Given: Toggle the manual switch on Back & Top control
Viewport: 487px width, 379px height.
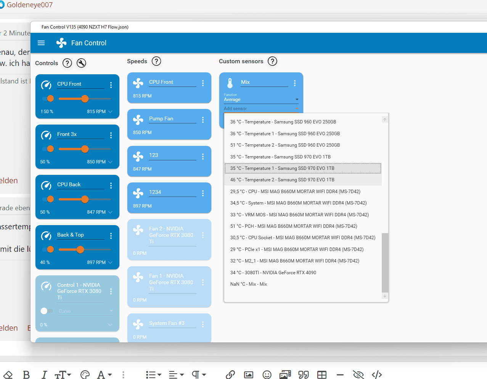Looking at the screenshot, I should tap(48, 249).
